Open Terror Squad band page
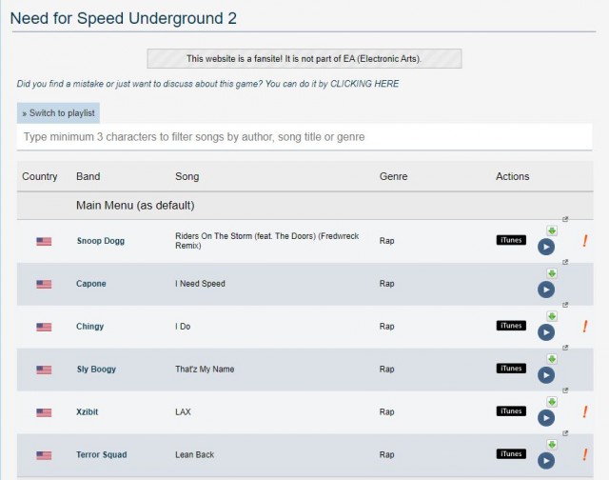Screen dimensions: 609x480 click(x=102, y=454)
